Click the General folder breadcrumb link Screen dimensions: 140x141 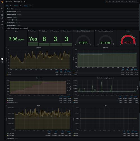point(10,2)
